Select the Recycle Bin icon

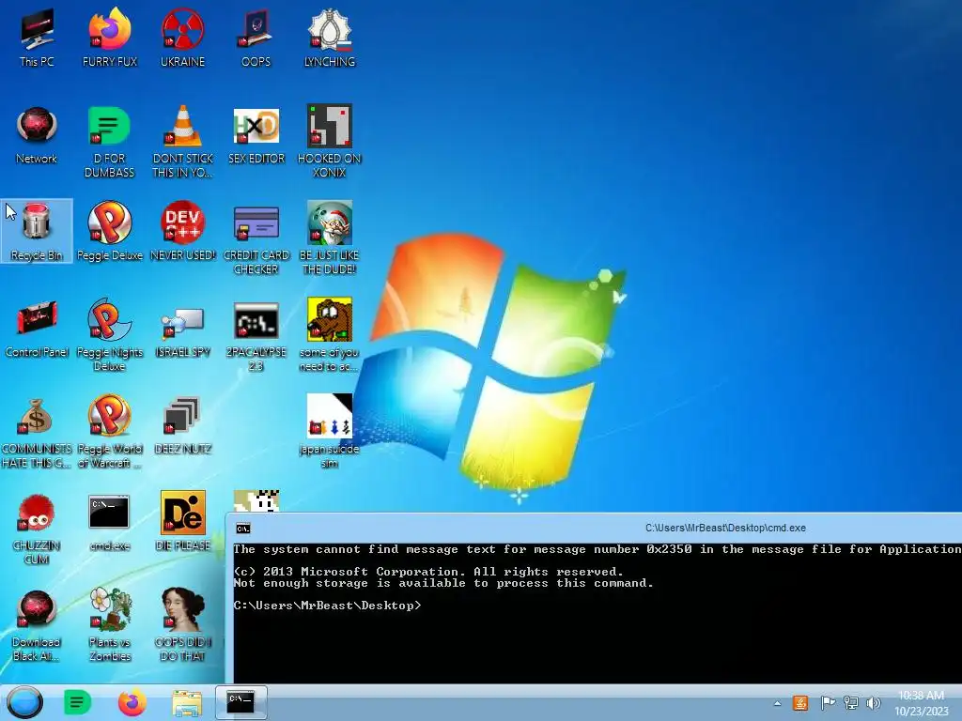coord(37,231)
